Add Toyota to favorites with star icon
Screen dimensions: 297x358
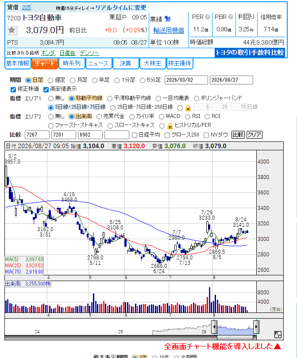coord(12,30)
